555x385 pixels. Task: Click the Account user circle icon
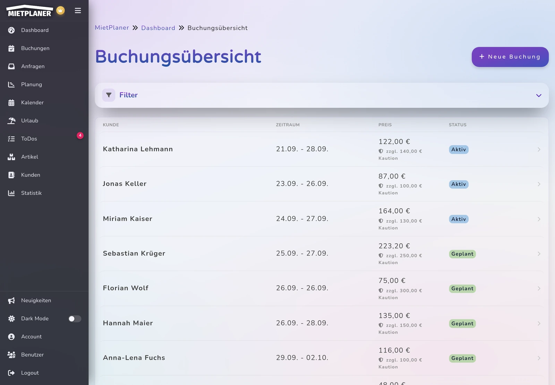(x=11, y=336)
